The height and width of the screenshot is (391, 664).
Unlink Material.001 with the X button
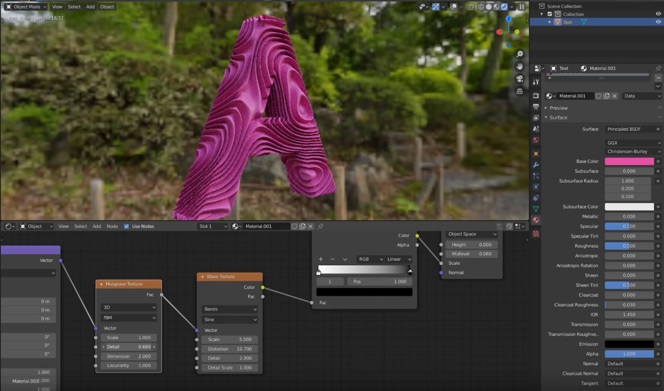click(311, 226)
